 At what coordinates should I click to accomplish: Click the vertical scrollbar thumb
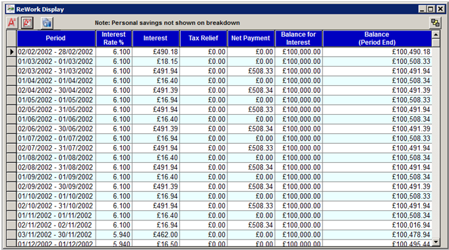[436, 43]
